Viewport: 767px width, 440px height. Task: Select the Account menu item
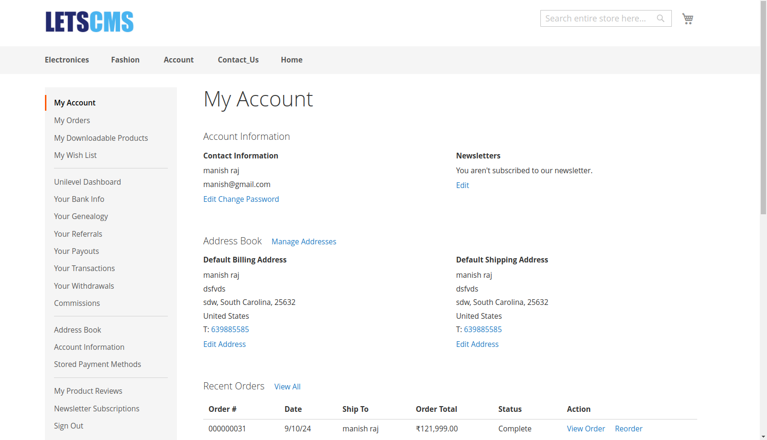click(178, 60)
